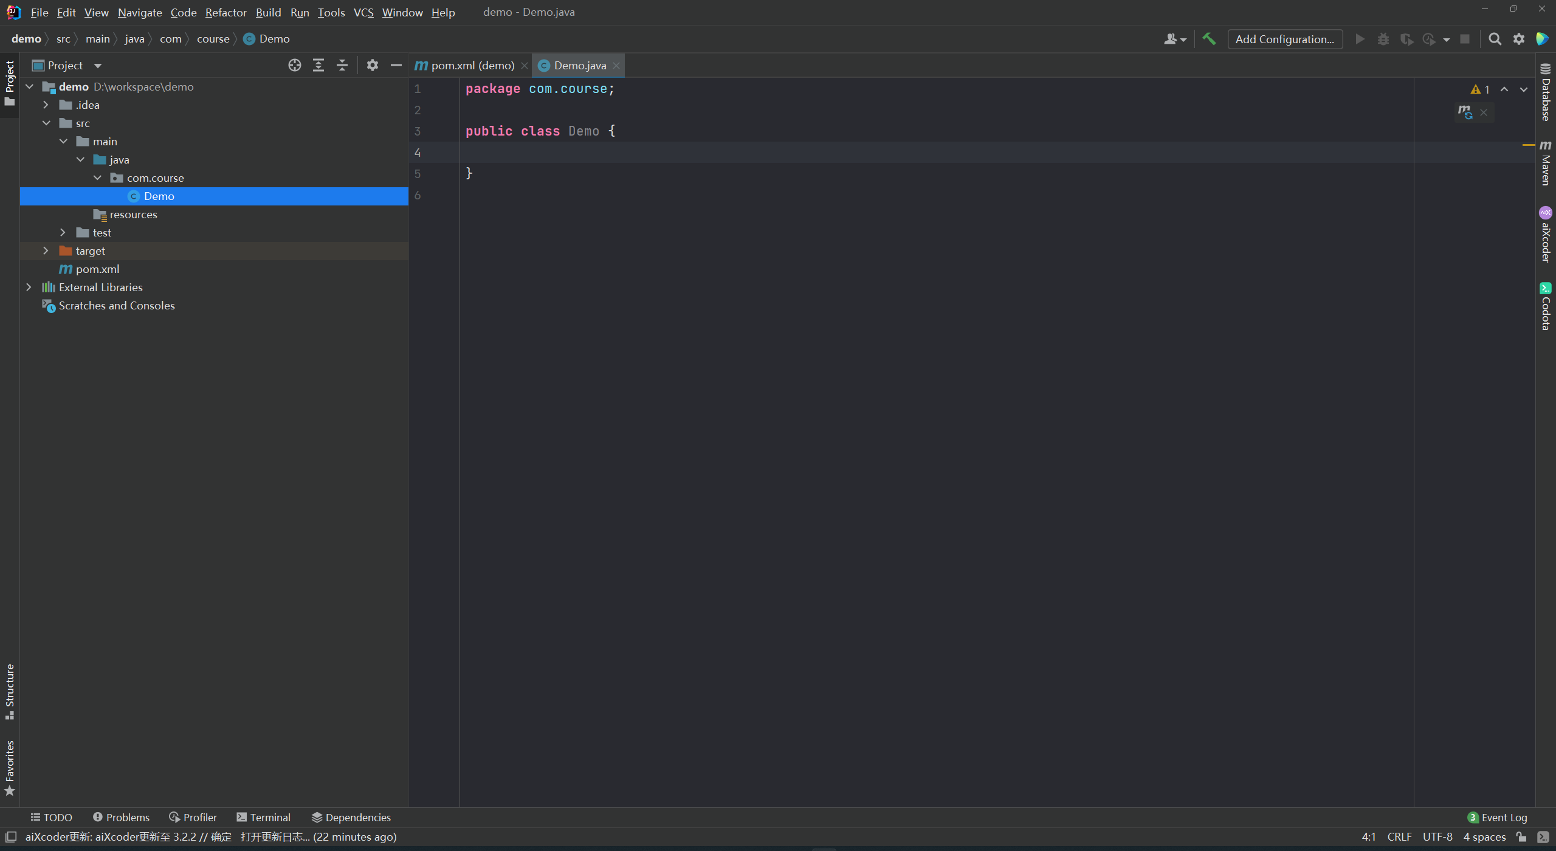Open the Refactor menu
This screenshot has width=1556, height=851.
pyautogui.click(x=225, y=12)
